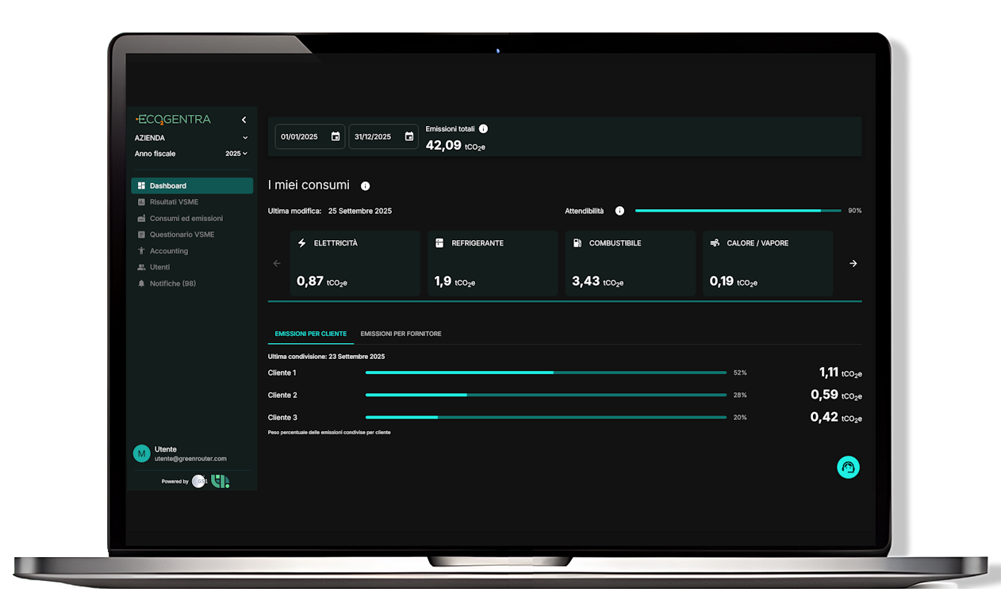Open the support chat bubble icon
Image resolution: width=1001 pixels, height=611 pixels.
click(848, 468)
